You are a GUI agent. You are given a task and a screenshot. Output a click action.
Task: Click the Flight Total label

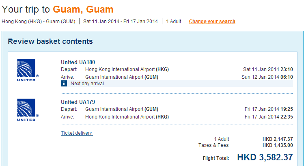click(x=216, y=158)
